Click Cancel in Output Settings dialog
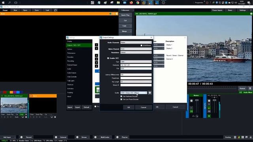The width and height of the screenshot is (253, 142). click(x=143, y=107)
